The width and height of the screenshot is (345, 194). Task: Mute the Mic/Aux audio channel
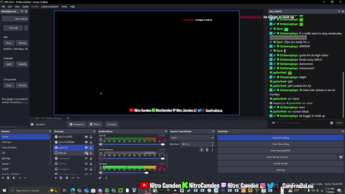point(101,173)
